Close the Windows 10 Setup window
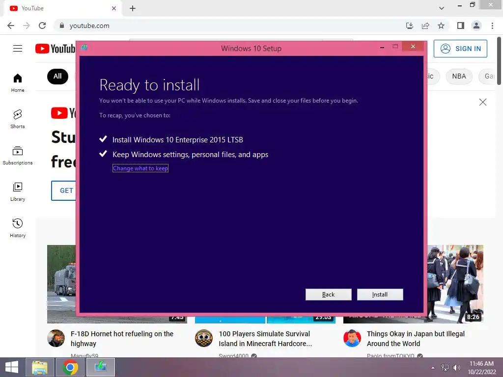Image resolution: width=503 pixels, height=377 pixels. coord(413,47)
